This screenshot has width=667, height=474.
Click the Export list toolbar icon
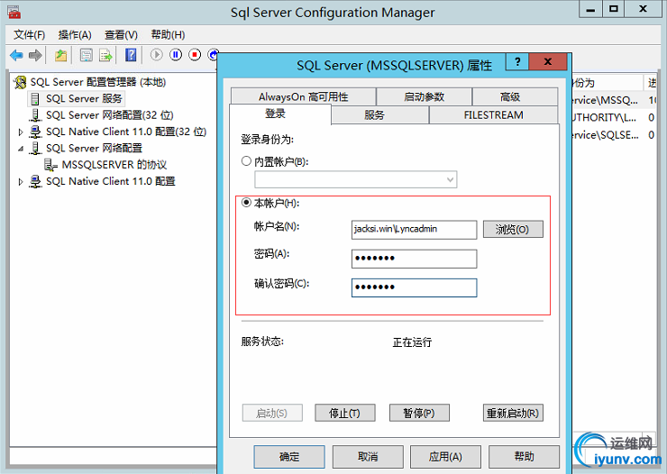pyautogui.click(x=105, y=55)
